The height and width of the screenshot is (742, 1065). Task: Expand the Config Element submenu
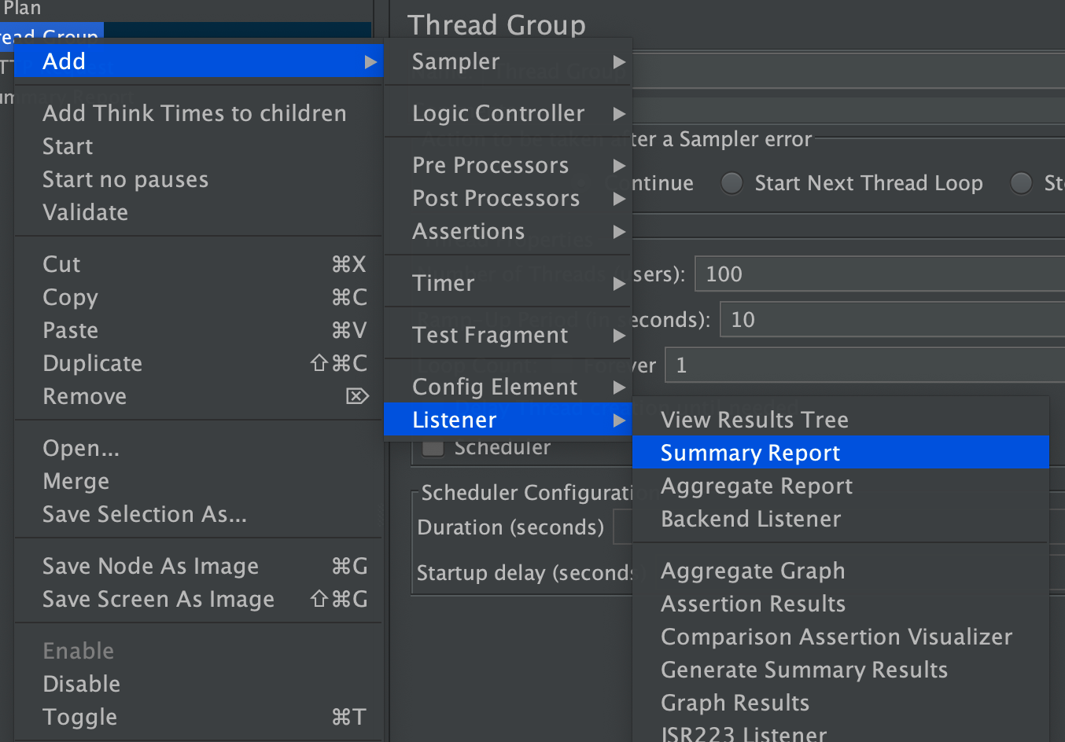(x=495, y=386)
